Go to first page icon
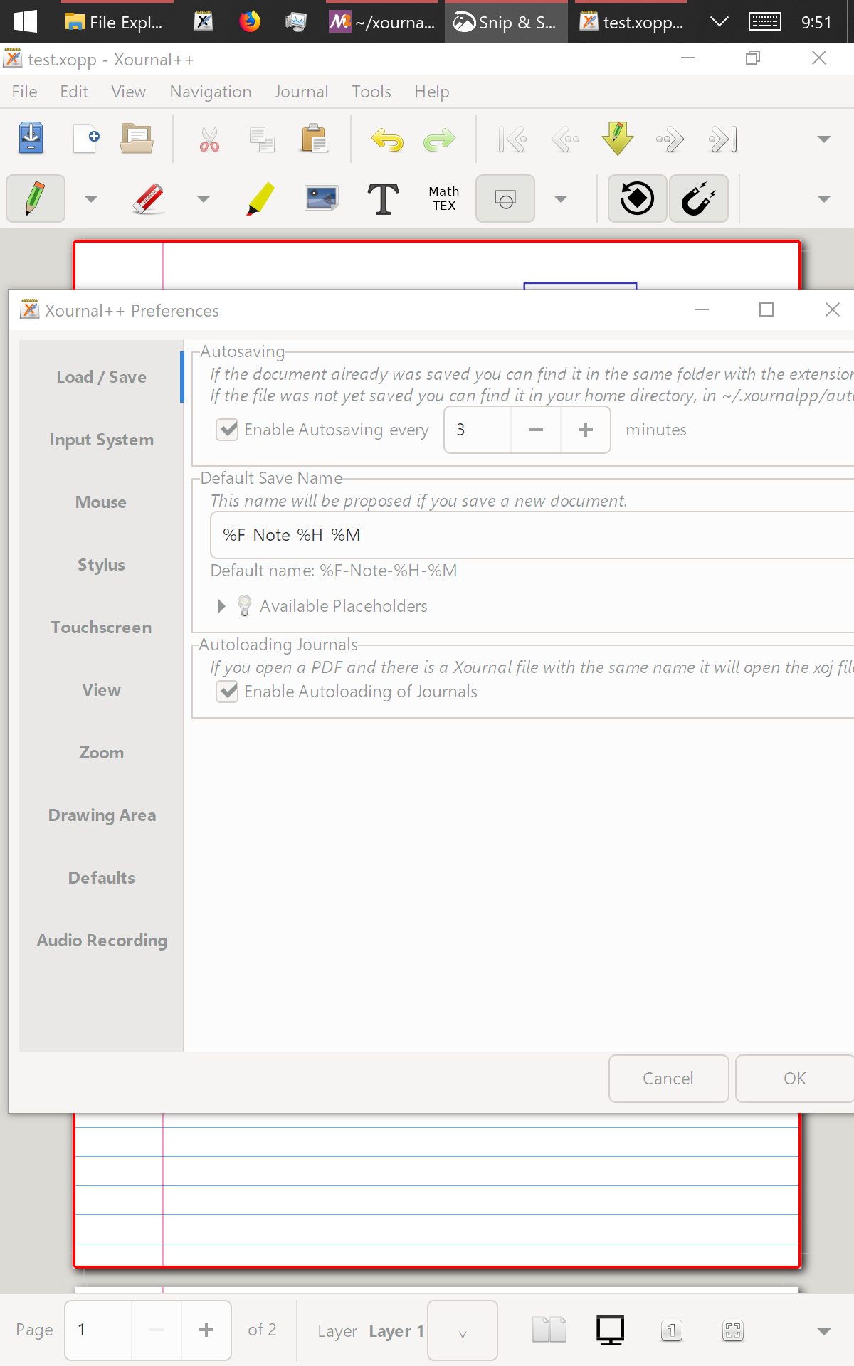This screenshot has width=854, height=1366. coord(512,139)
